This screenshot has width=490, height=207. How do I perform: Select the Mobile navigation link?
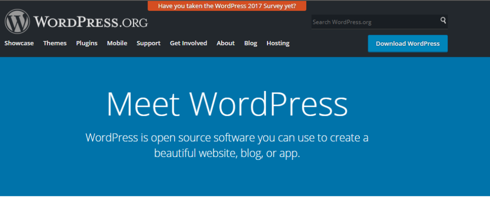pyautogui.click(x=117, y=43)
